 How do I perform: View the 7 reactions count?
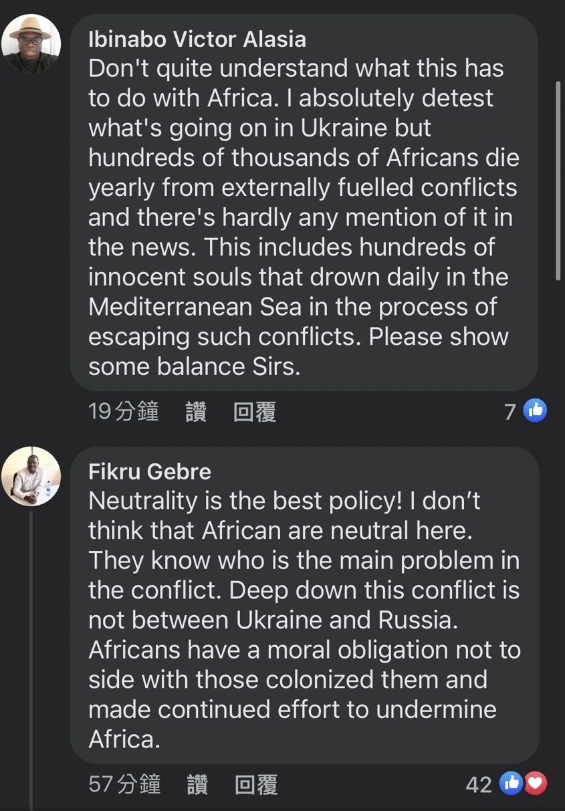pyautogui.click(x=510, y=411)
